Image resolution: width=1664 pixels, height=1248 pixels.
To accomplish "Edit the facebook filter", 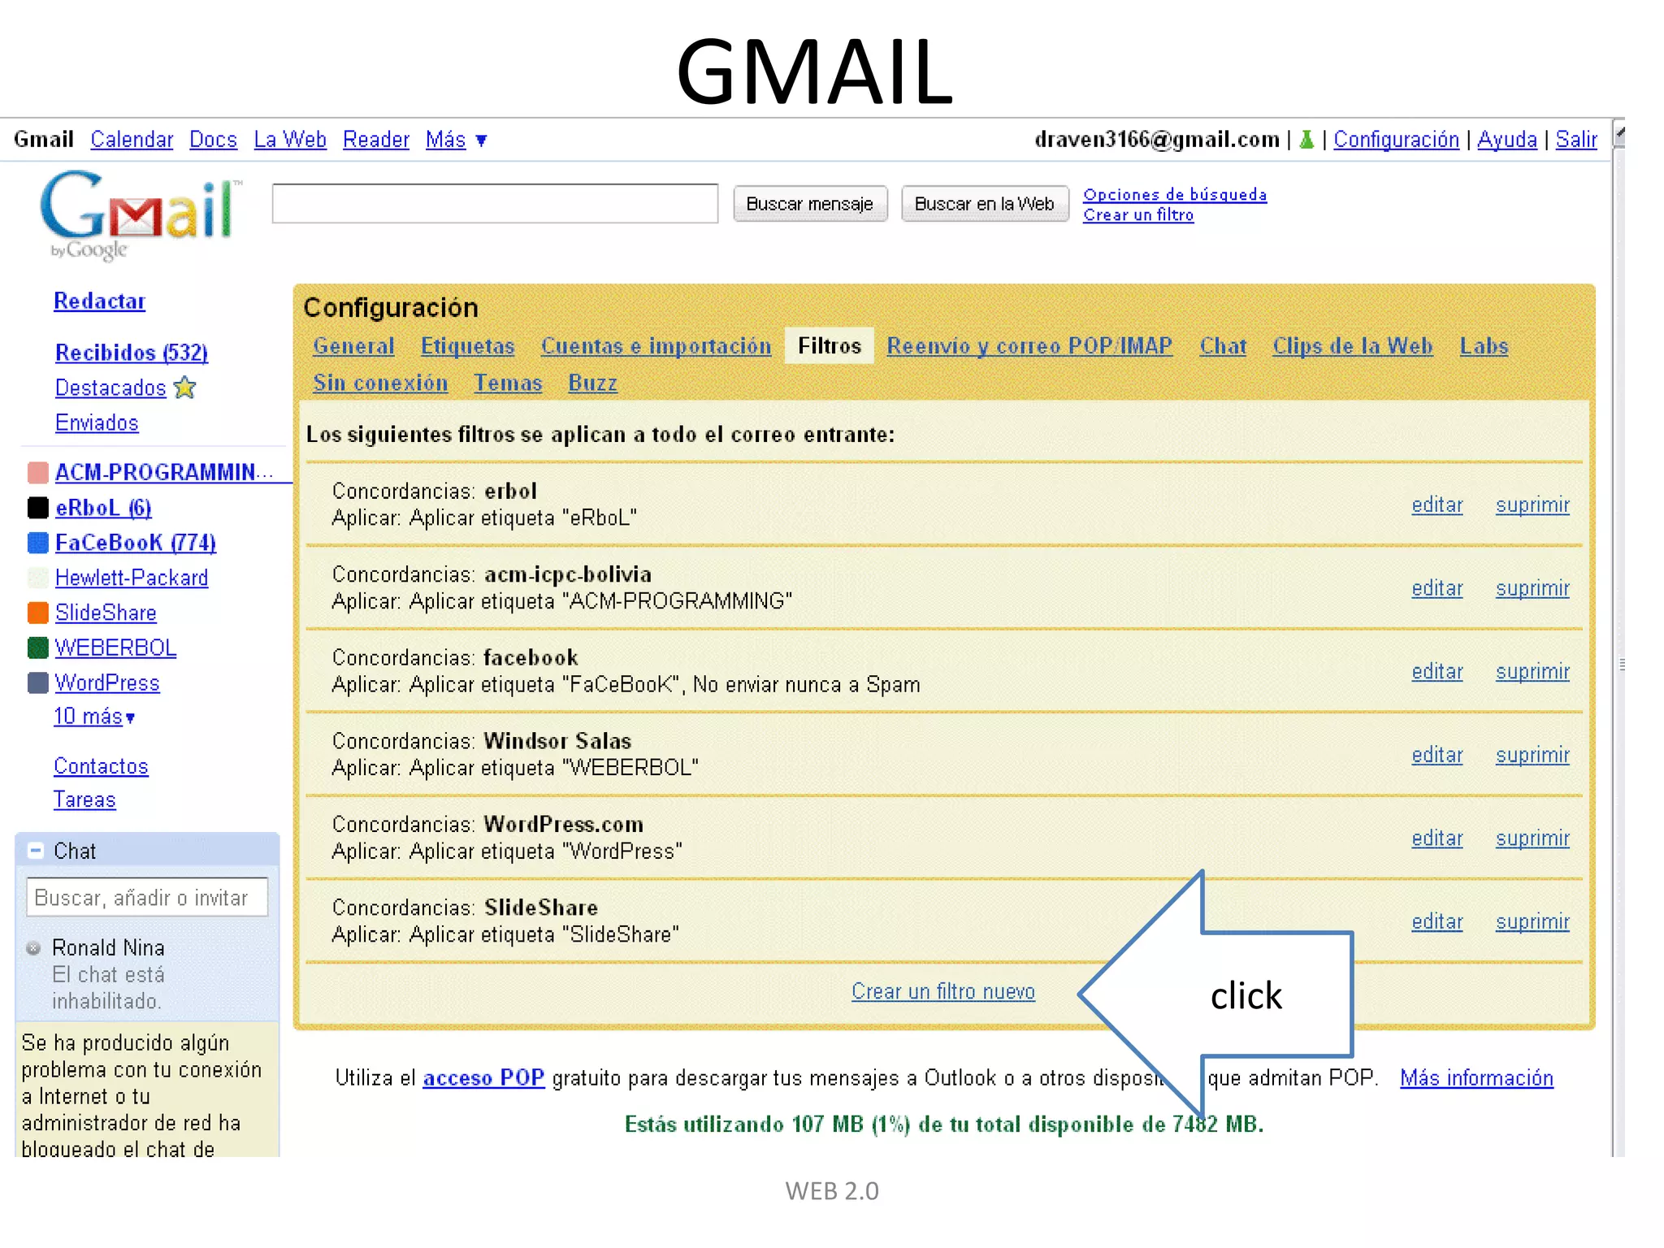I will (1437, 671).
